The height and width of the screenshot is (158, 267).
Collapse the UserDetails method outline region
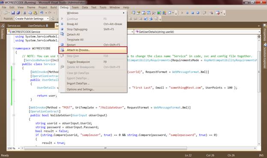14,80
